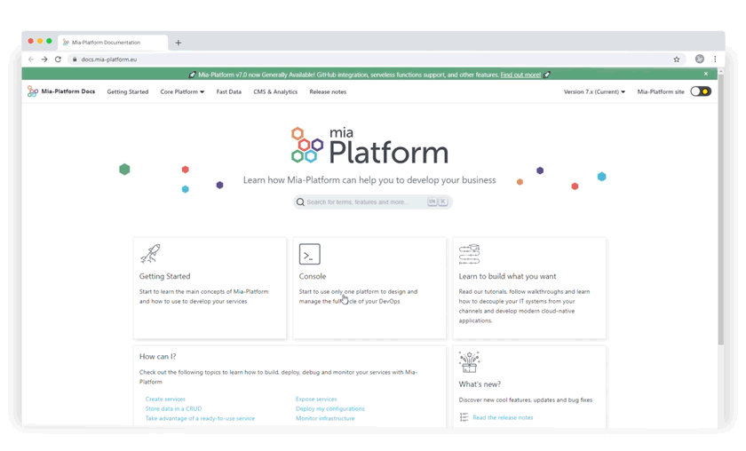Click the What's new? heading

click(x=480, y=384)
